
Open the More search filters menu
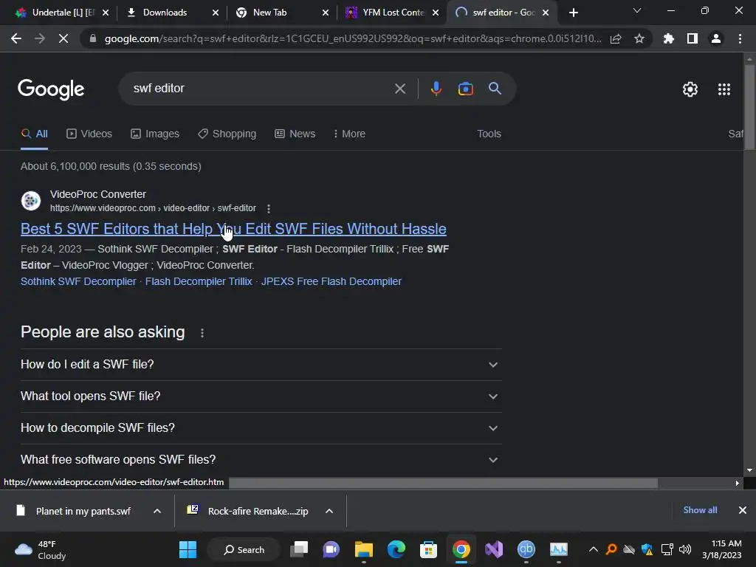(349, 134)
